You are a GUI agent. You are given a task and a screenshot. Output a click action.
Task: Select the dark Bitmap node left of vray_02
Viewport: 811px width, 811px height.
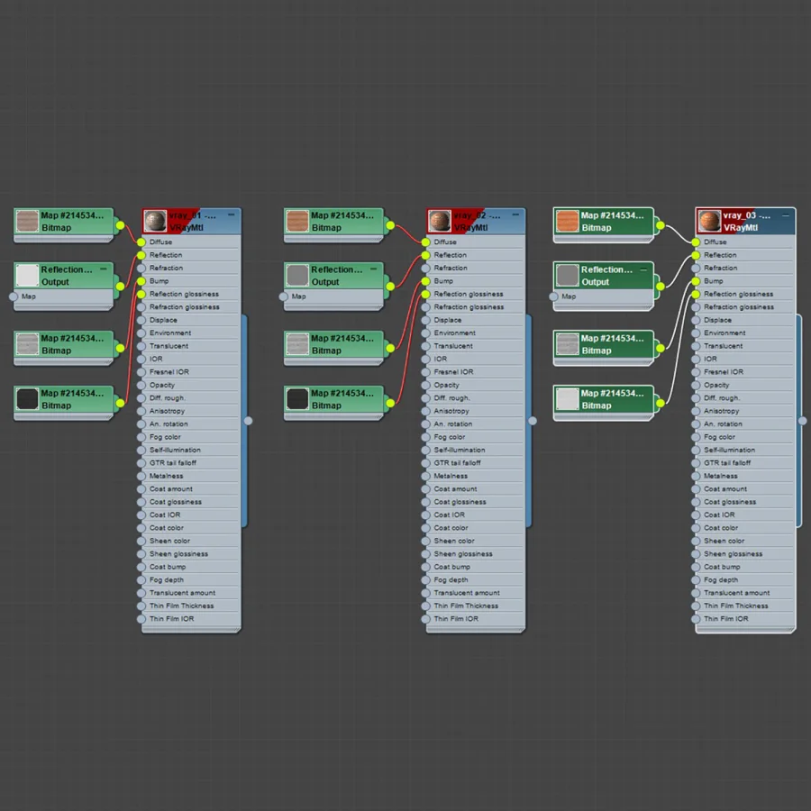[x=334, y=400]
